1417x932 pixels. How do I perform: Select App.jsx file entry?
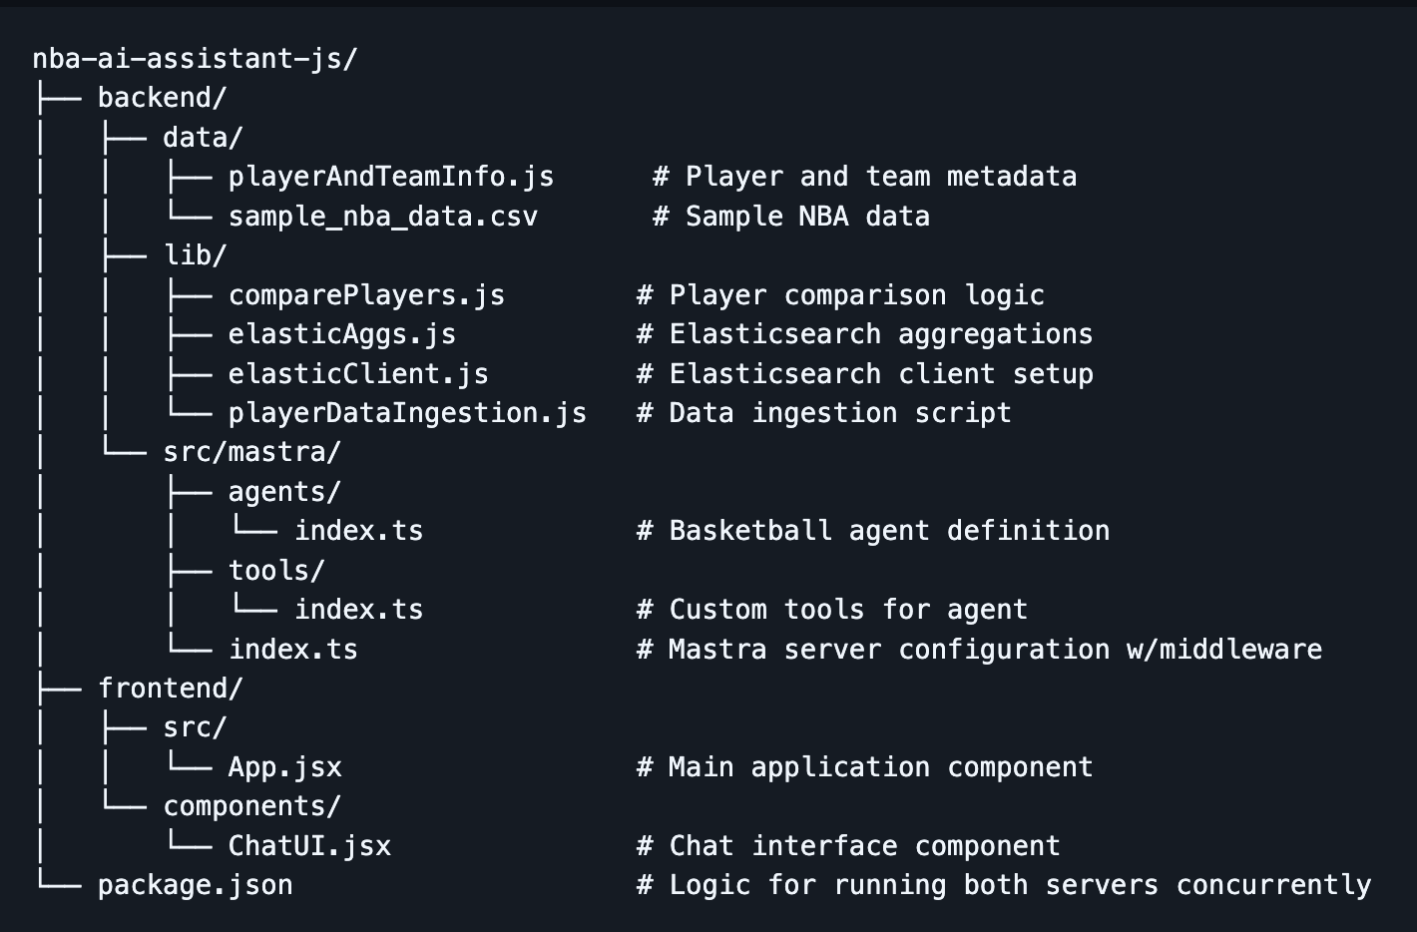(284, 767)
